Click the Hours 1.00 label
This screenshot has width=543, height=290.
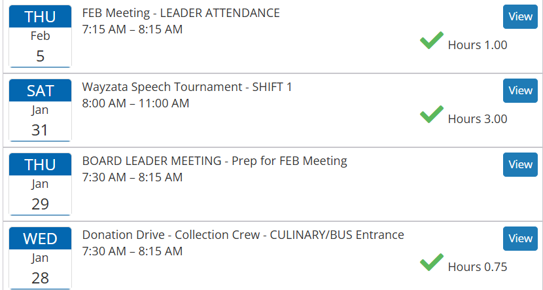pyautogui.click(x=478, y=45)
